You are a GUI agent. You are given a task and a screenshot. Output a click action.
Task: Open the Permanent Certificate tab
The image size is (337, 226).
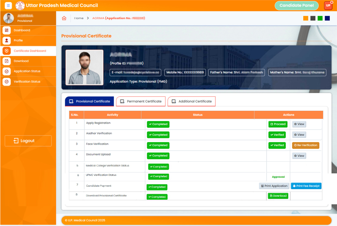pos(141,101)
